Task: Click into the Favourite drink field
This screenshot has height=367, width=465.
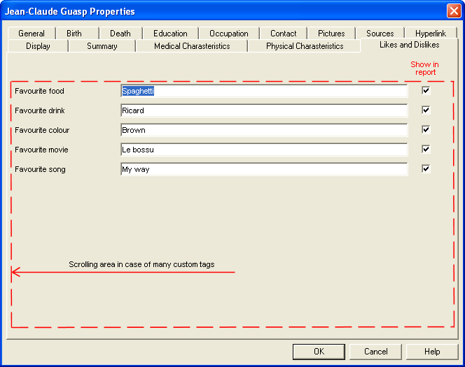Action: click(263, 110)
